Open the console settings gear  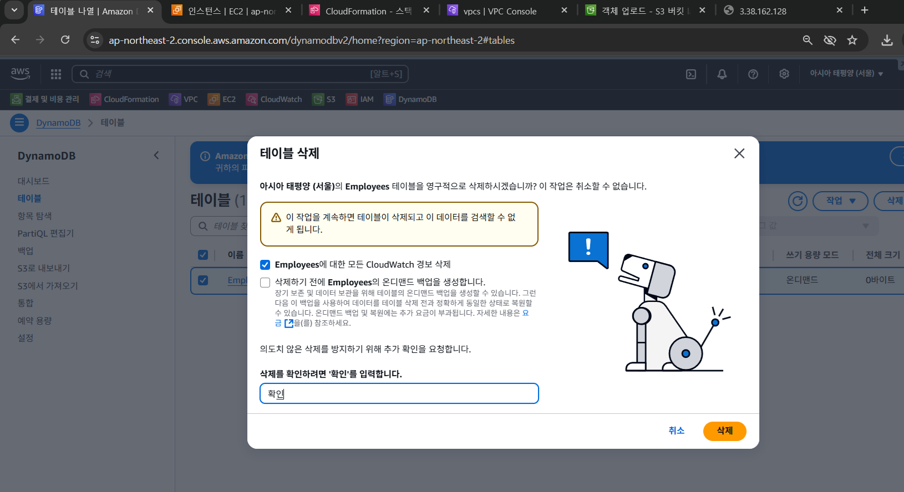point(784,74)
